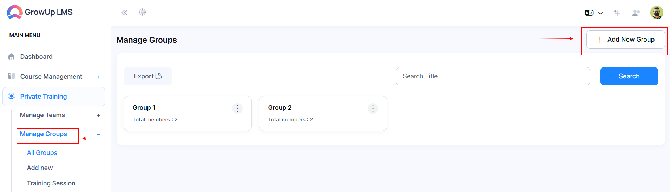Image resolution: width=670 pixels, height=192 pixels.
Task: Open the profile avatar menu
Action: (x=657, y=13)
